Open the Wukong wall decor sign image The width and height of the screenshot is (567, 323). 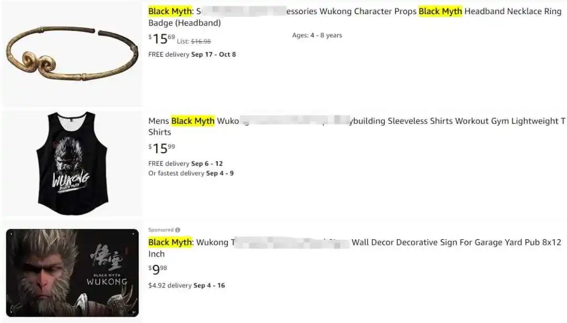pos(72,273)
